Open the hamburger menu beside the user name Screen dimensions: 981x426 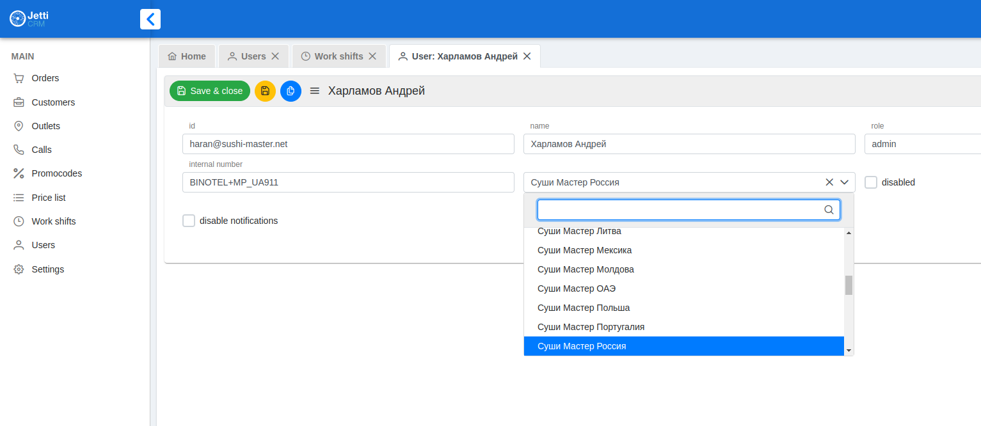[x=315, y=91]
